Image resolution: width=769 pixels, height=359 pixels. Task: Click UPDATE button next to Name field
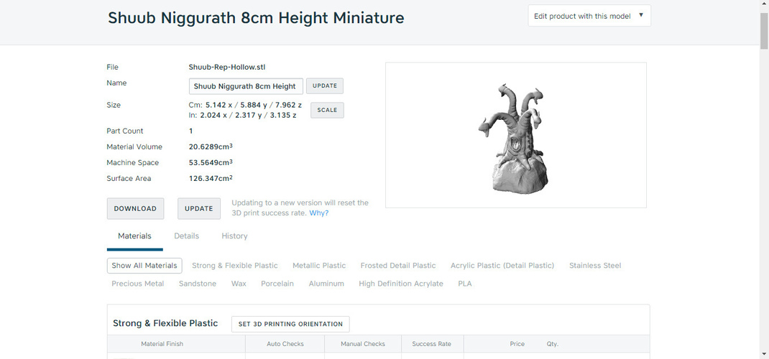pos(325,85)
